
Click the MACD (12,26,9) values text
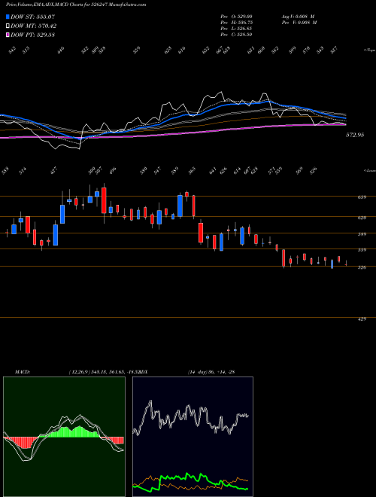click(104, 372)
